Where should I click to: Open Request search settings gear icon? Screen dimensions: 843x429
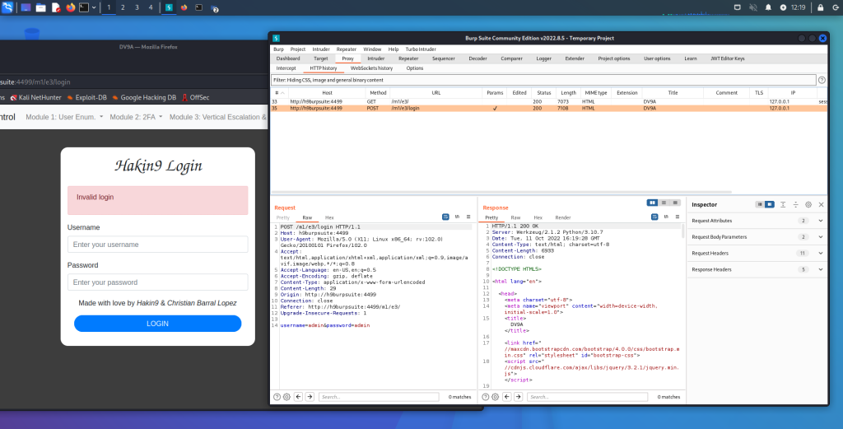tap(286, 397)
